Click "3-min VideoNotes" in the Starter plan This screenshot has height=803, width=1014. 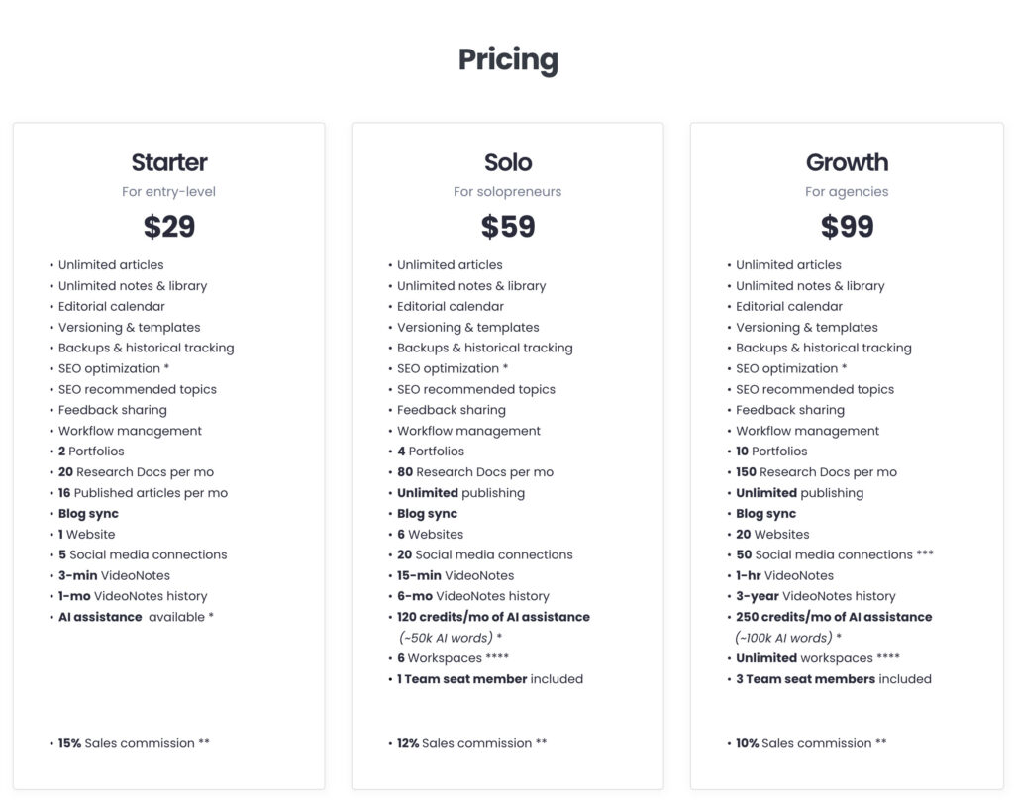coord(114,575)
